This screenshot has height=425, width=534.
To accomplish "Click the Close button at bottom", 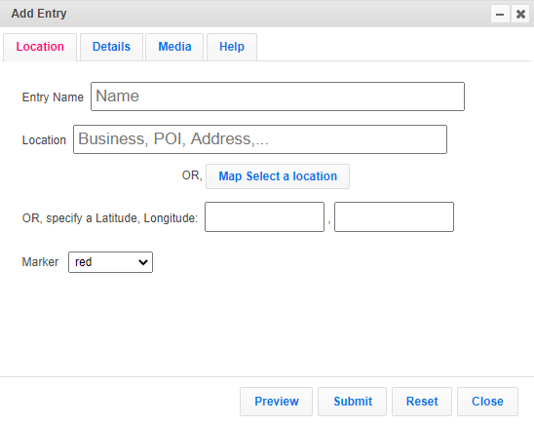I will click(x=487, y=402).
